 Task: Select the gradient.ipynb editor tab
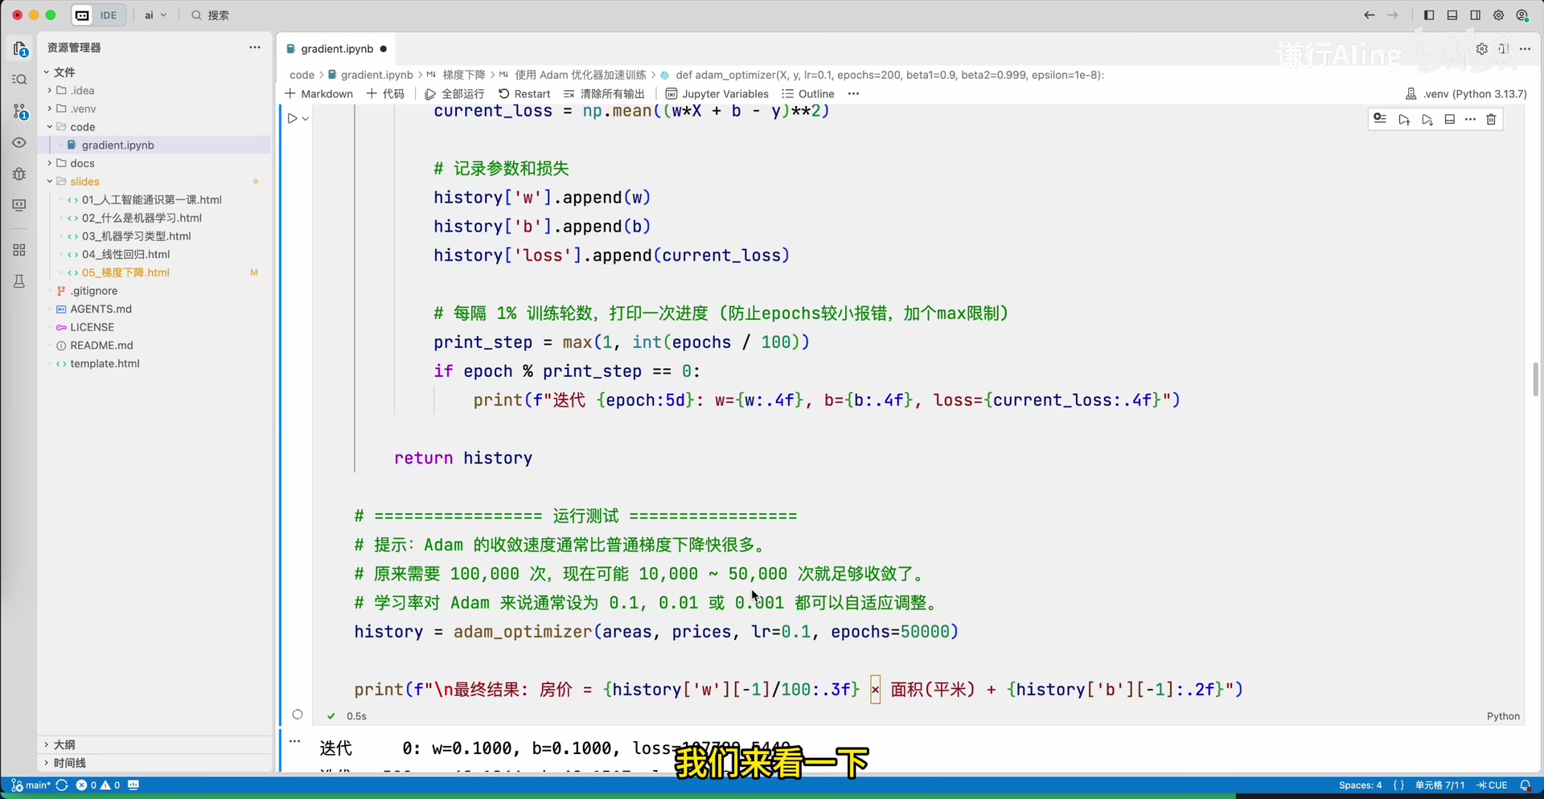337,49
